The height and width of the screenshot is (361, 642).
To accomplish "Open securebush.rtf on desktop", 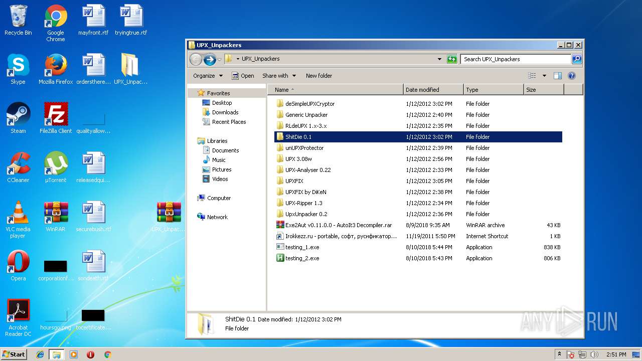I will pyautogui.click(x=93, y=217).
